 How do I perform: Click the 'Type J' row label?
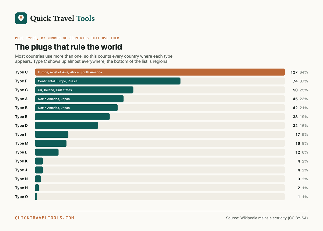[x=21, y=170]
